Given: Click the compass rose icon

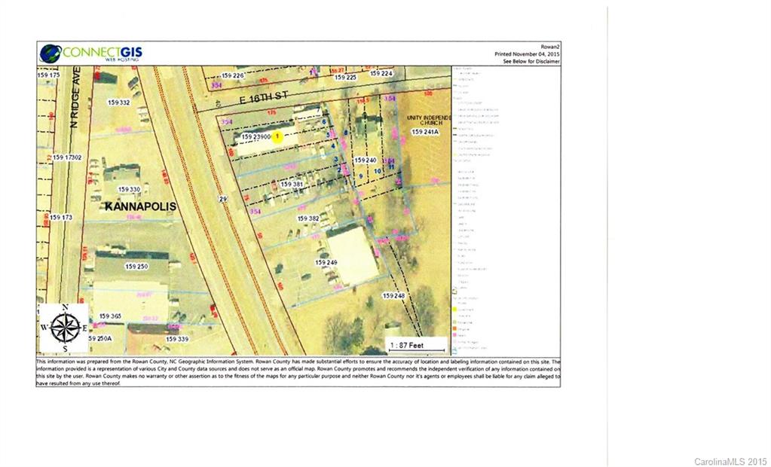Looking at the screenshot, I should tap(66, 327).
